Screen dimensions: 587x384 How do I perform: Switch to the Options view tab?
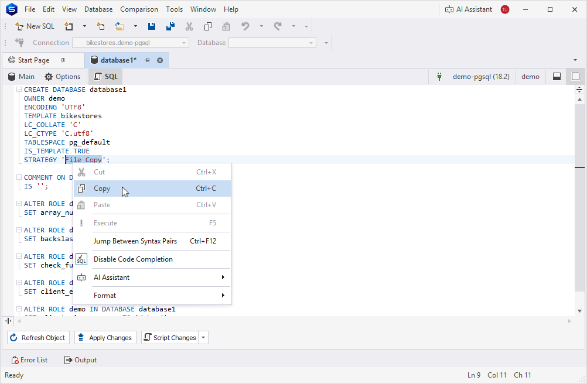click(x=63, y=77)
